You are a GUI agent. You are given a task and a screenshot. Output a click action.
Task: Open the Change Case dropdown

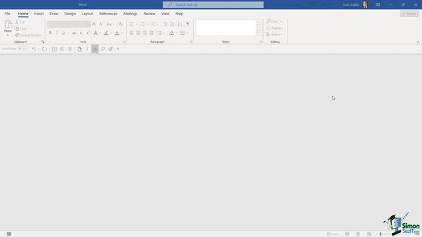(110, 24)
